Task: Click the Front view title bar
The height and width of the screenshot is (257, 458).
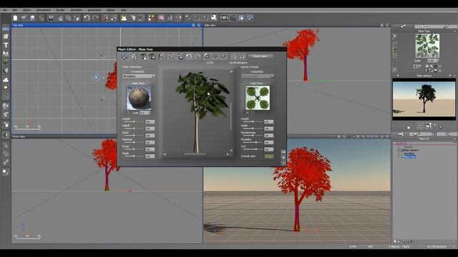Action: [x=107, y=136]
